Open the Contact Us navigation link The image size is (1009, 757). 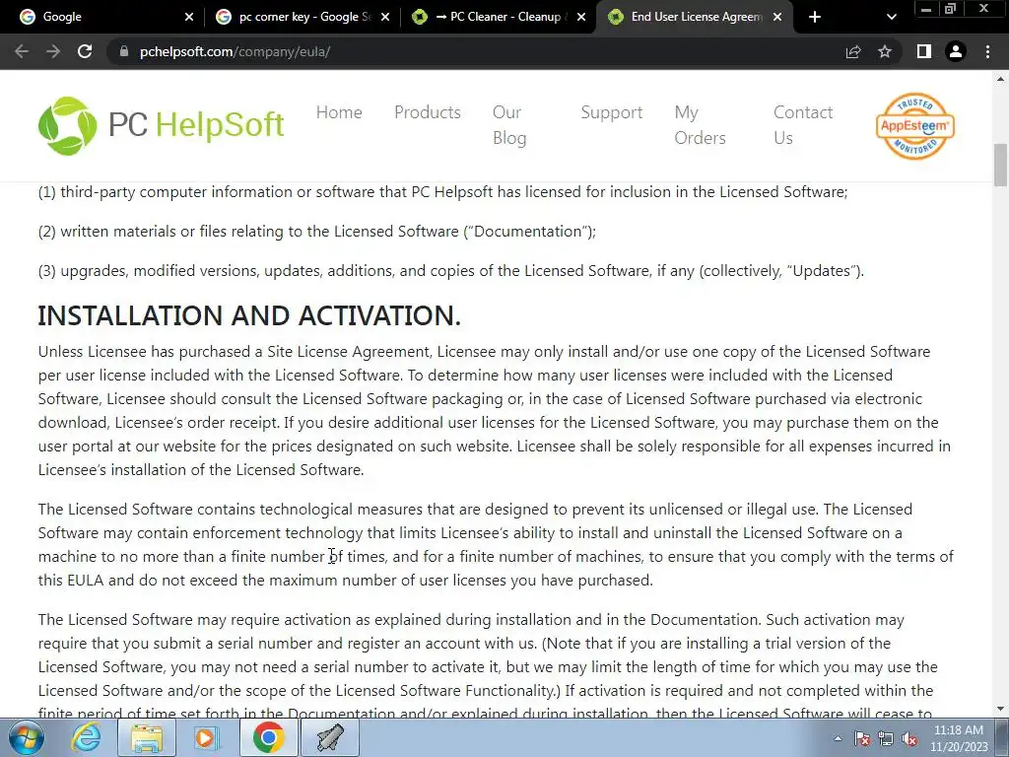[802, 125]
